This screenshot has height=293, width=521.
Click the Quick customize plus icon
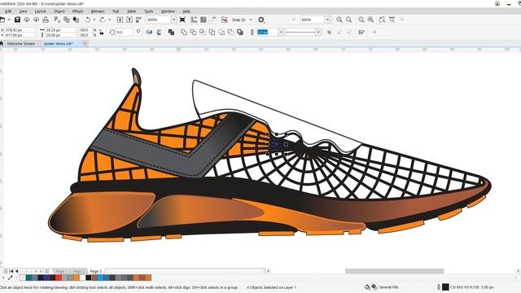click(374, 33)
